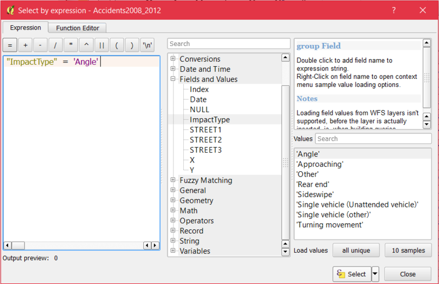Viewport: 439px width, 284px height.
Task: Click the equals operator button
Action: point(10,45)
